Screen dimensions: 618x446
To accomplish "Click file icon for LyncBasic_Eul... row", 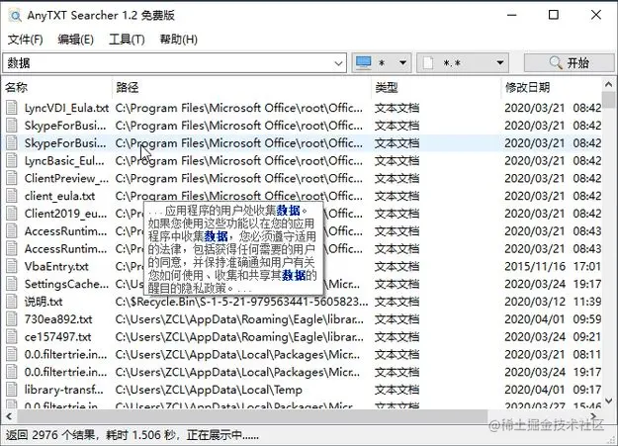I will [12, 160].
